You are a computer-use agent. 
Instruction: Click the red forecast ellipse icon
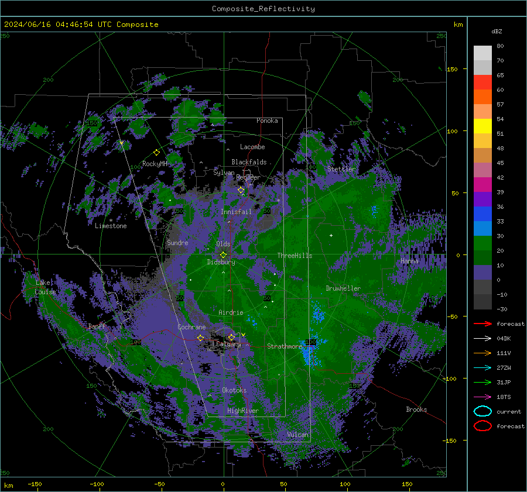pyautogui.click(x=482, y=426)
